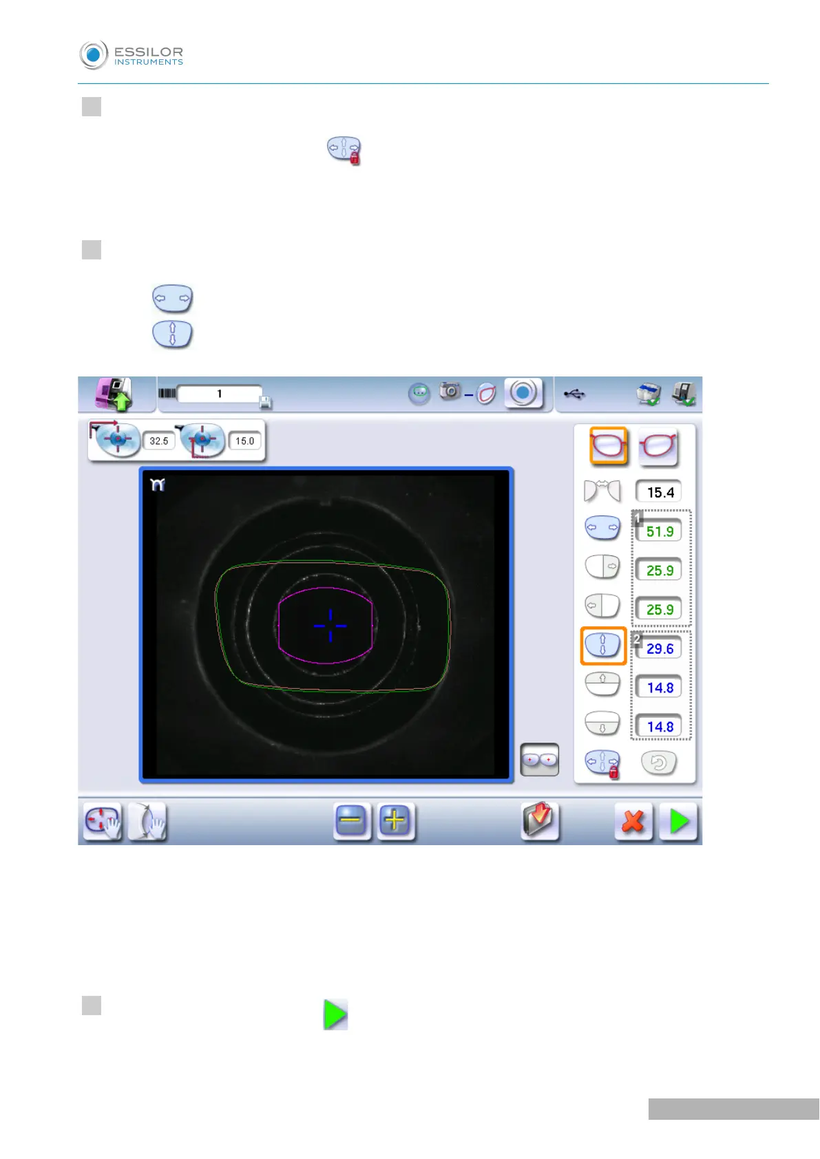Select the highlighted total height icon beside 29.6

pos(603,646)
